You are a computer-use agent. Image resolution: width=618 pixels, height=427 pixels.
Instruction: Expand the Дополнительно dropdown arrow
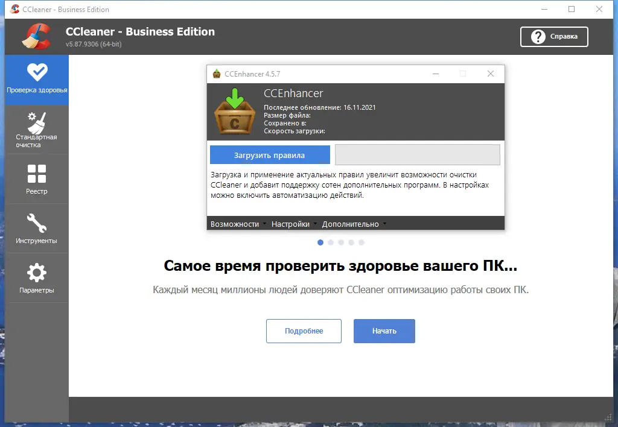384,223
